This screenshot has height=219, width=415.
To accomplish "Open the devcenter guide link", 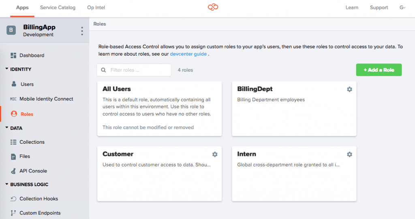I will click(x=188, y=54).
